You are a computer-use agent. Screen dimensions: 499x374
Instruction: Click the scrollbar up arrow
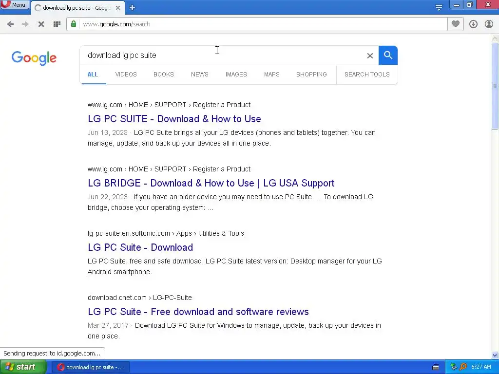click(x=495, y=38)
